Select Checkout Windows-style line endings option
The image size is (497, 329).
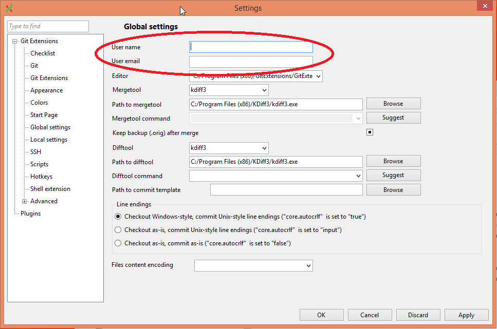click(118, 217)
